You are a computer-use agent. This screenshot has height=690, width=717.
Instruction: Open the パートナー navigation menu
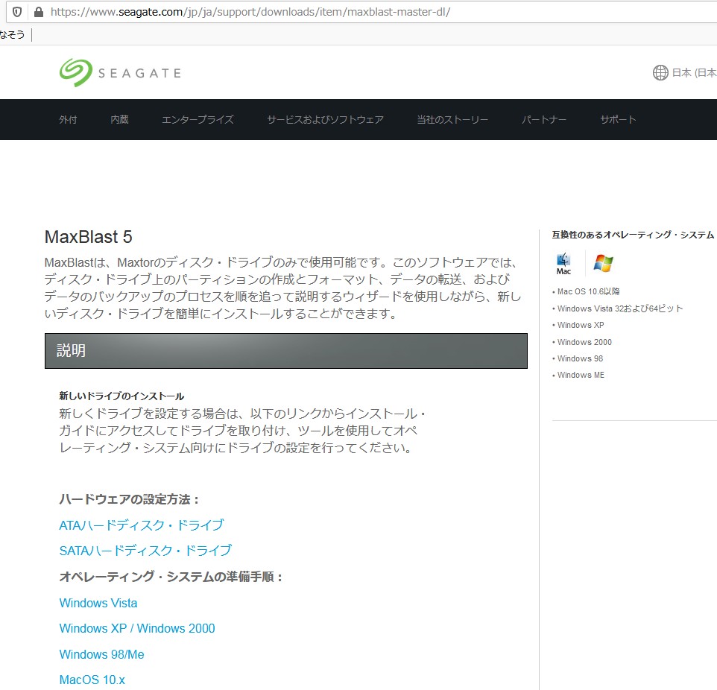tap(543, 119)
